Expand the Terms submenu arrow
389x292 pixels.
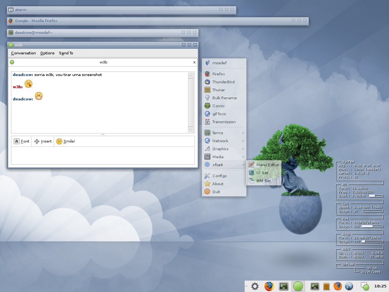(x=243, y=133)
